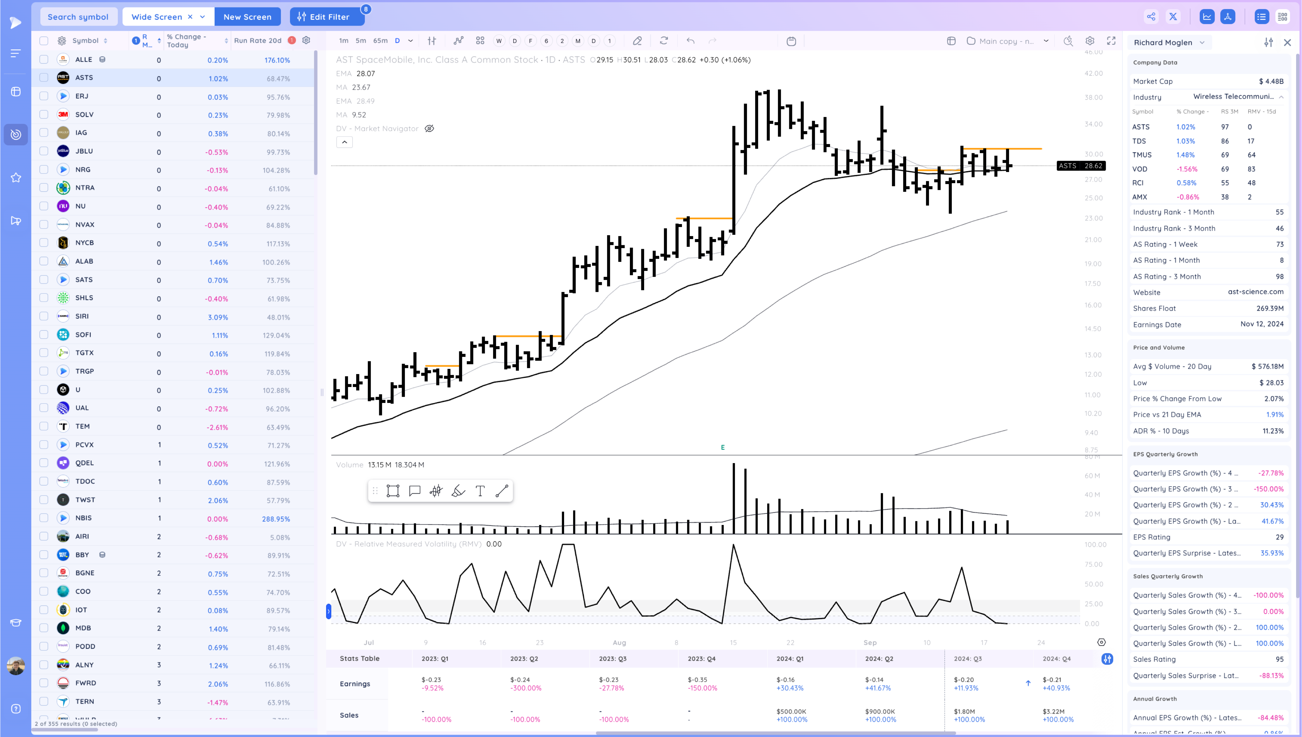Click the horizontal scrollbar under Stats Table

775,732
